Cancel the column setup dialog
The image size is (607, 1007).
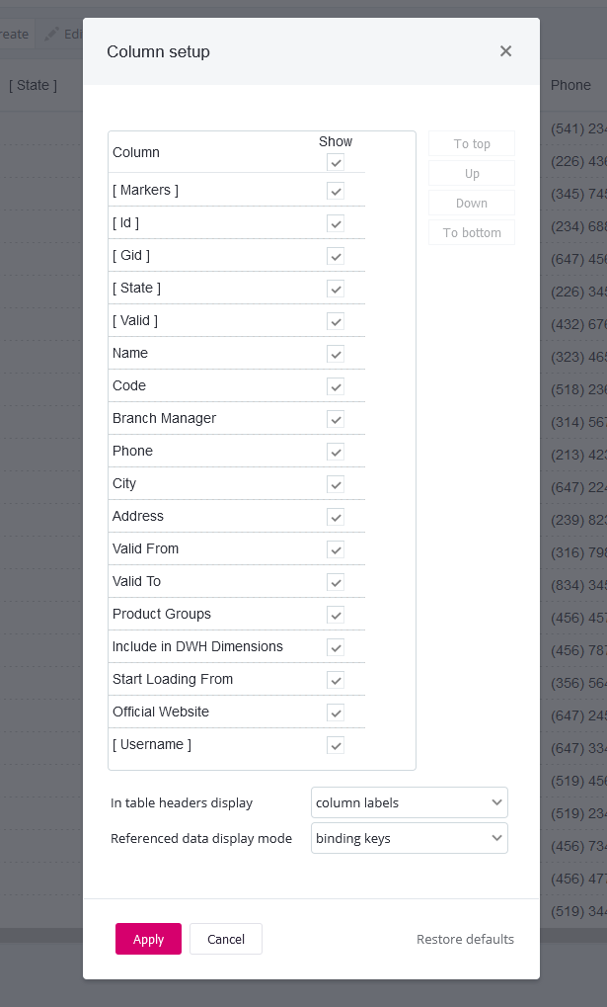click(226, 939)
